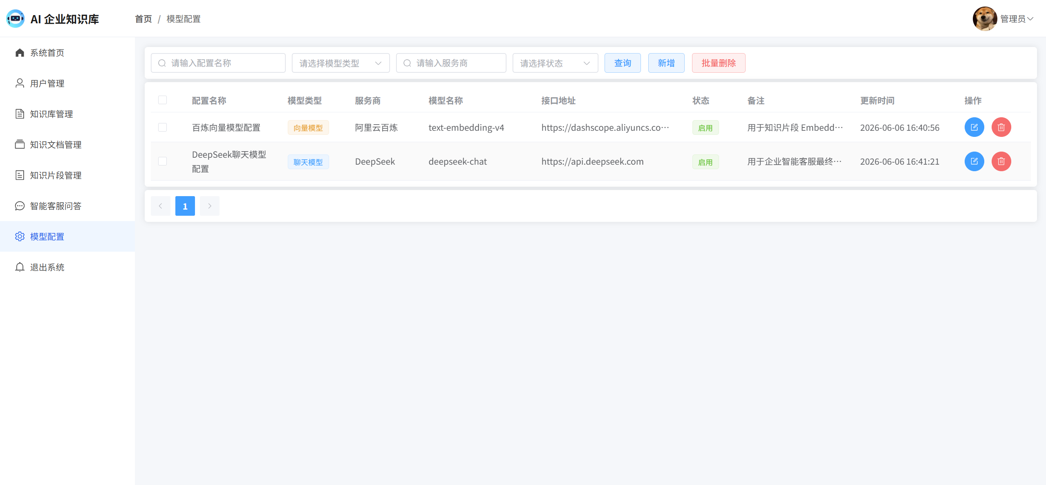The height and width of the screenshot is (485, 1046).
Task: Click the 批量删除 button
Action: click(719, 63)
